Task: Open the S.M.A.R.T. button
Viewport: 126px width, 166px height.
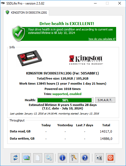Action: pyautogui.click(x=105, y=100)
